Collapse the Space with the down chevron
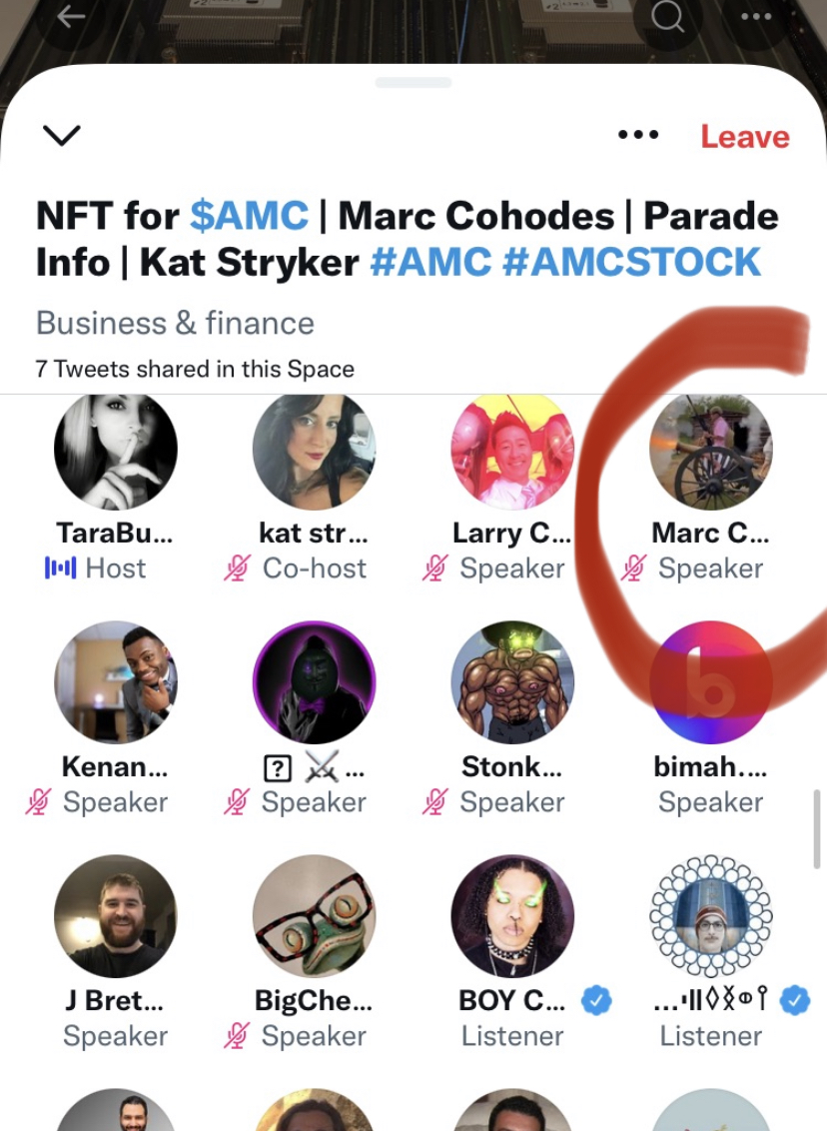Viewport: 827px width, 1131px height. [x=61, y=135]
